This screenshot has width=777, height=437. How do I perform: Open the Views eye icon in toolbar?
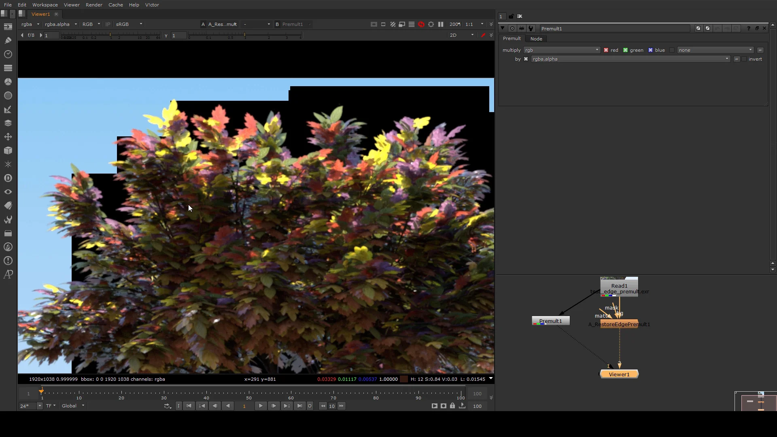pyautogui.click(x=8, y=192)
